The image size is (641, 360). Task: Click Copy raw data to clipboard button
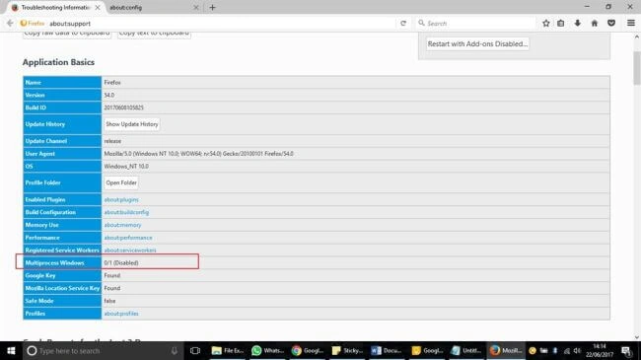[67, 35]
